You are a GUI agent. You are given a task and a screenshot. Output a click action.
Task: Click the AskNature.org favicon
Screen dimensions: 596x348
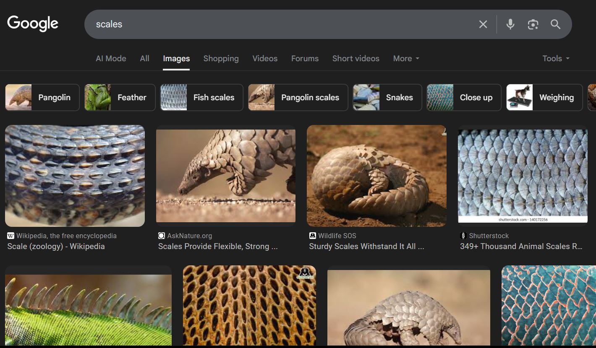click(162, 236)
